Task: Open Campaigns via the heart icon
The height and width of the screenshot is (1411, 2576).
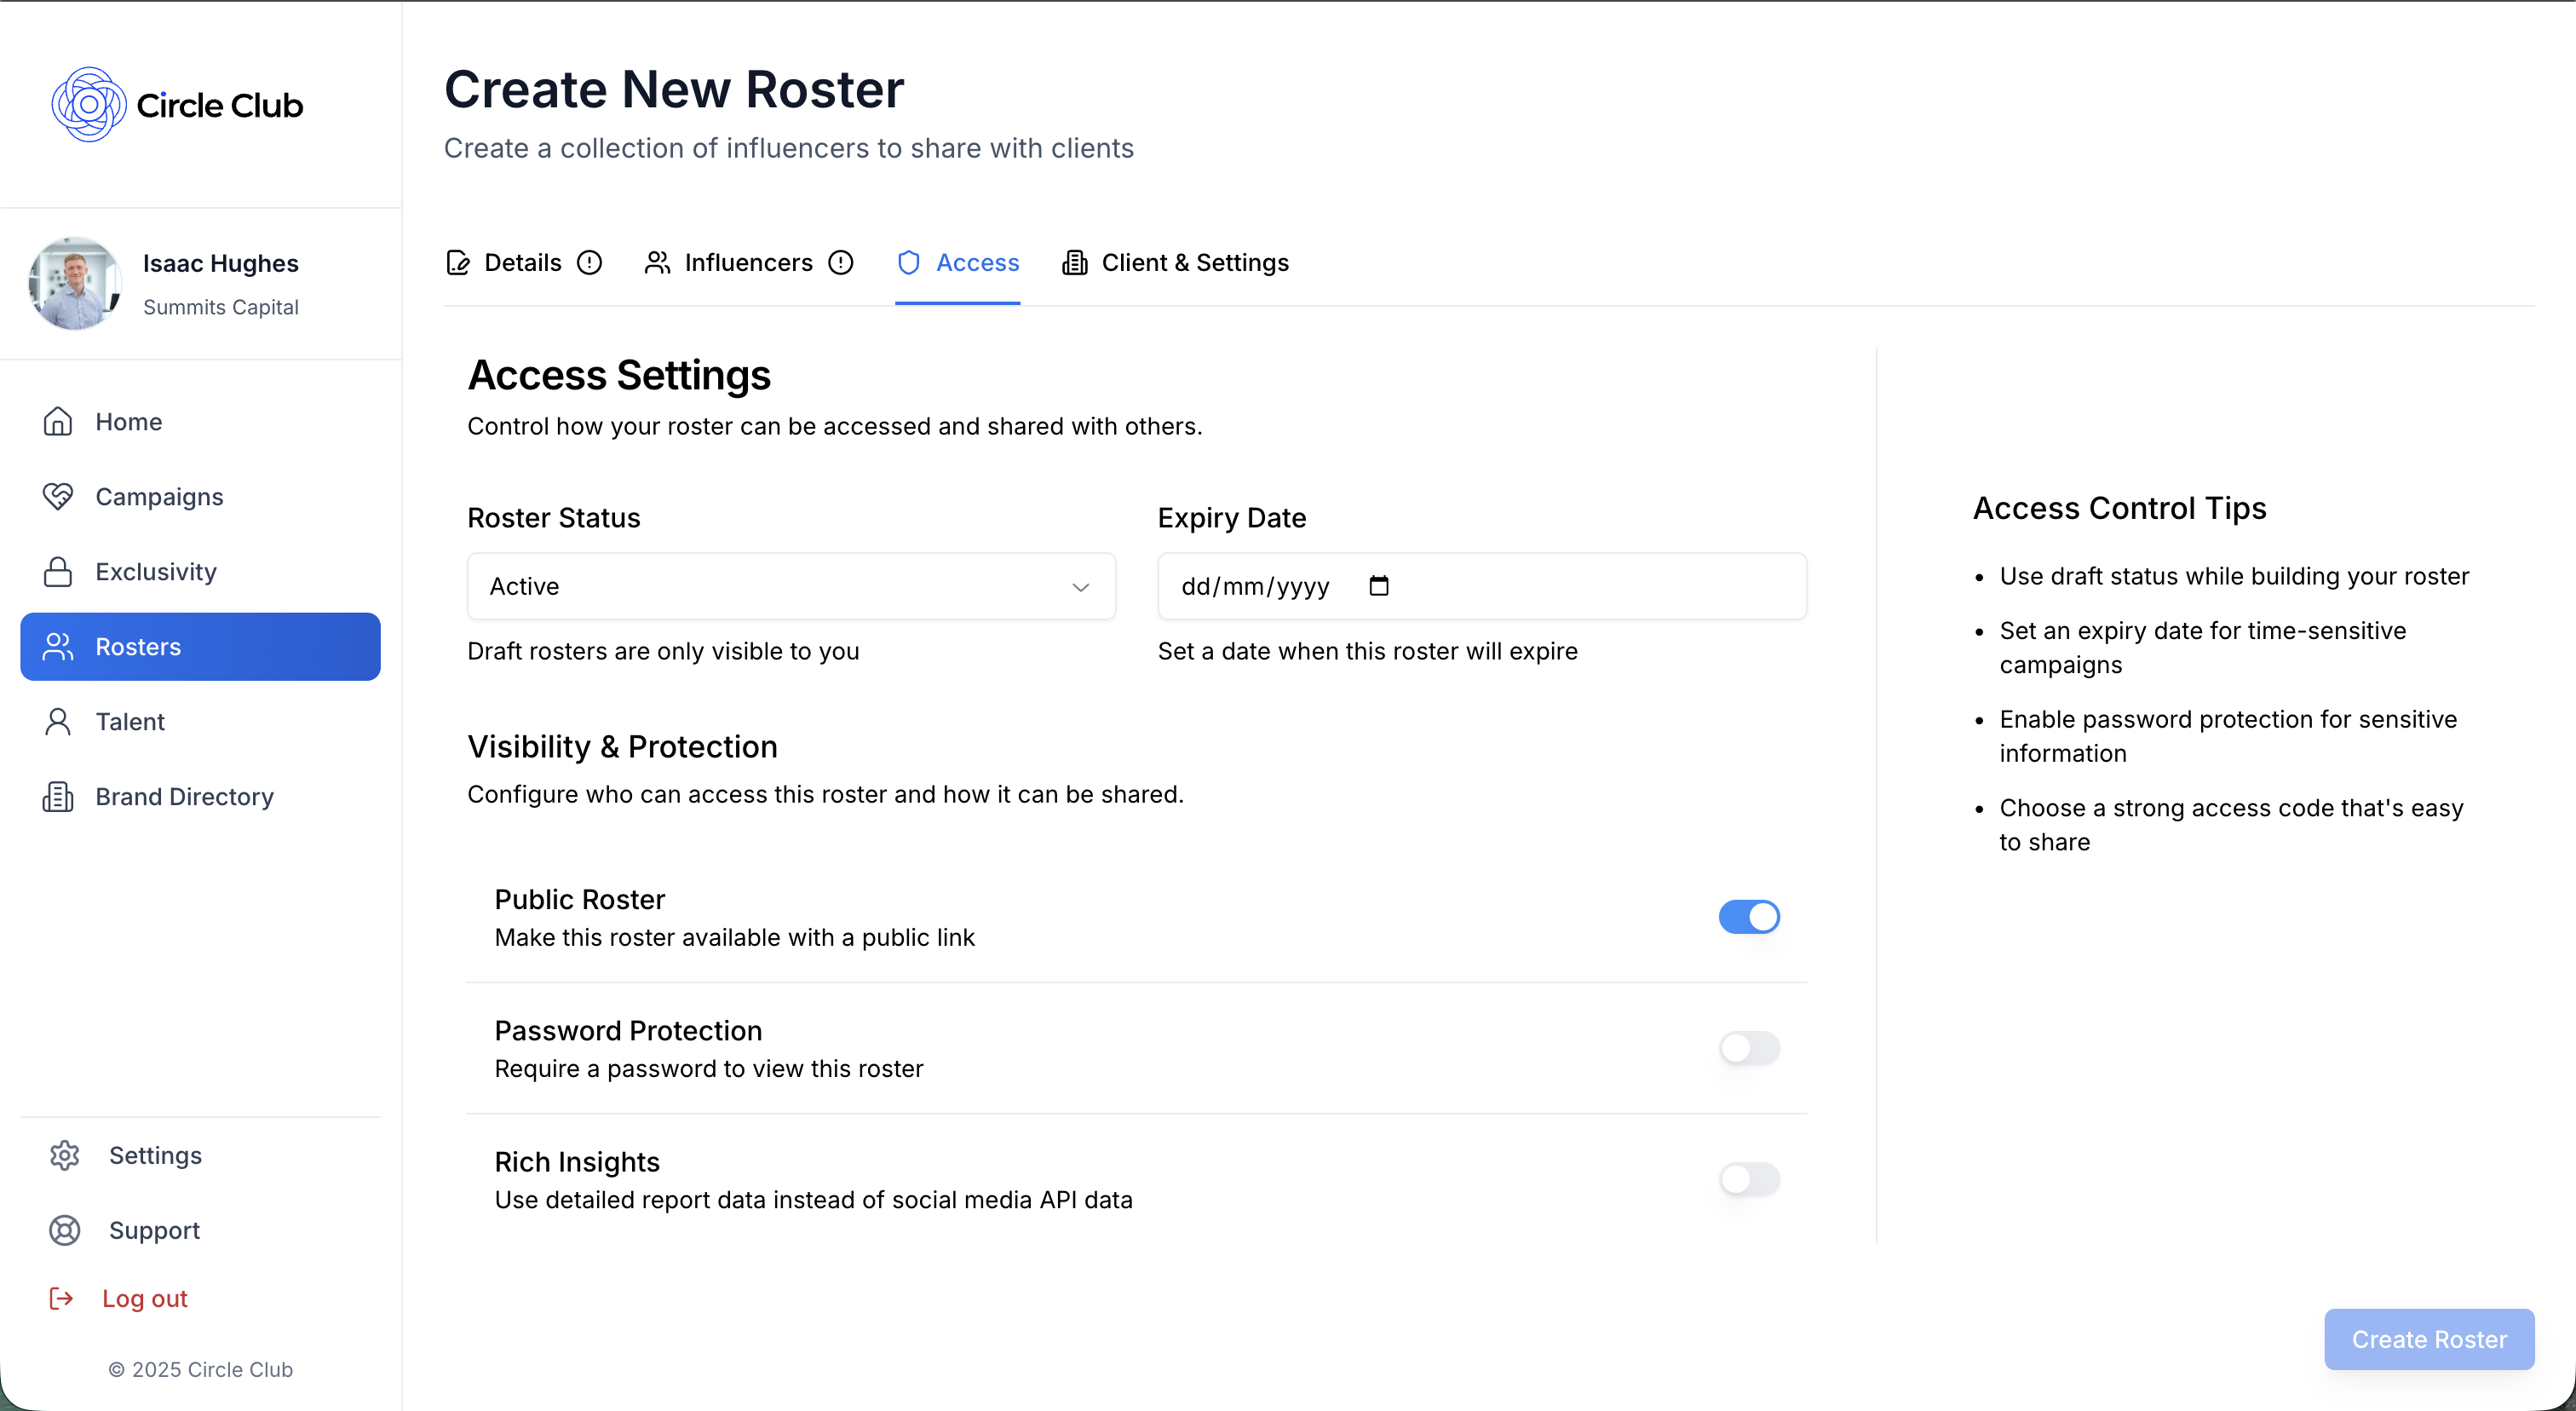Action: click(x=58, y=496)
